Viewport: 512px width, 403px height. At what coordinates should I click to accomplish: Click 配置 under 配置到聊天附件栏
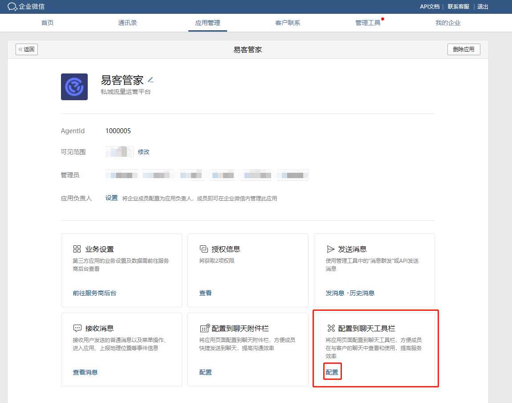click(x=205, y=372)
